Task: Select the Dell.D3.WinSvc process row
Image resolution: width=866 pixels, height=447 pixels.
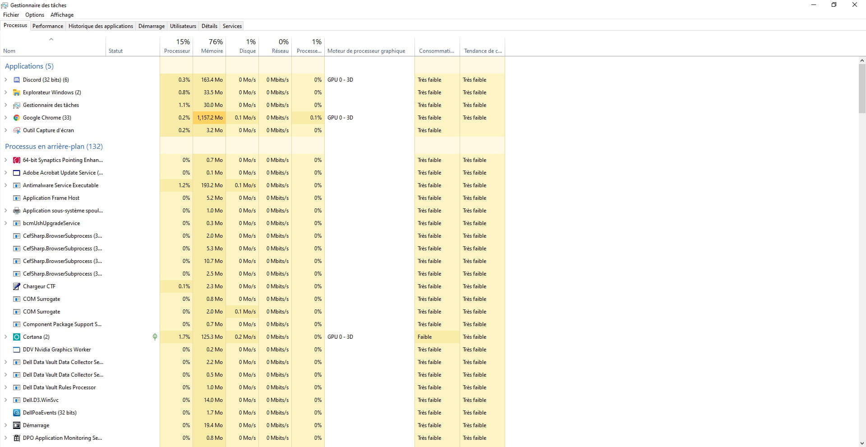Action: (x=41, y=400)
